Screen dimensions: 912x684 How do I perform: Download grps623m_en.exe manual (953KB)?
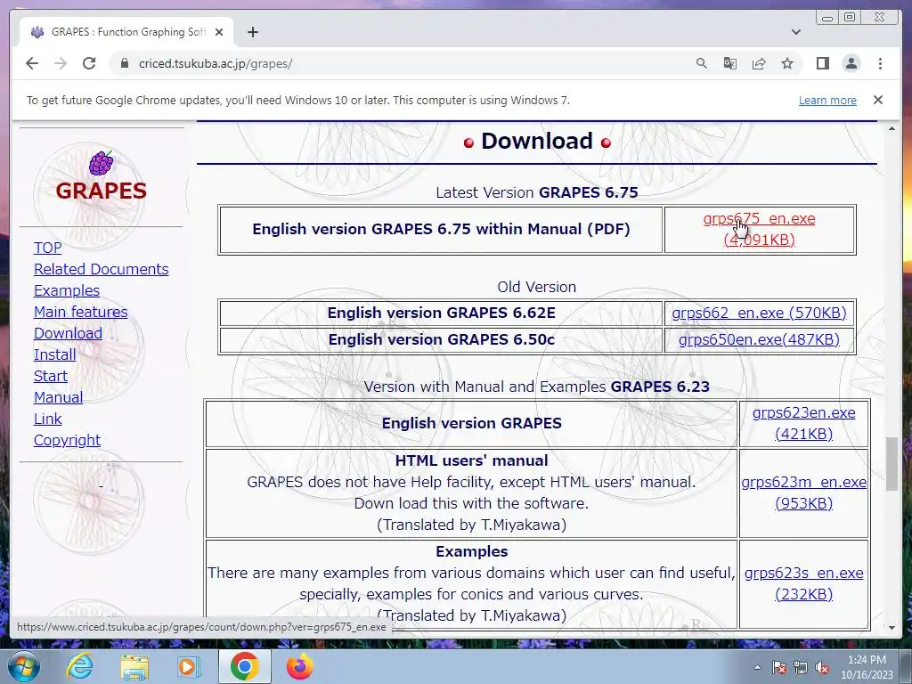point(804,493)
